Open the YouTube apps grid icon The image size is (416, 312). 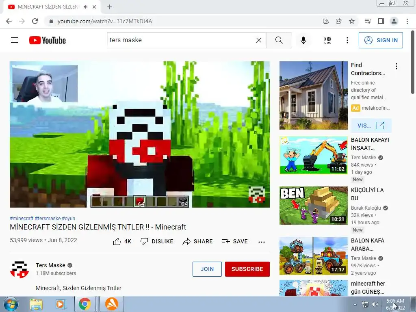coord(328,40)
